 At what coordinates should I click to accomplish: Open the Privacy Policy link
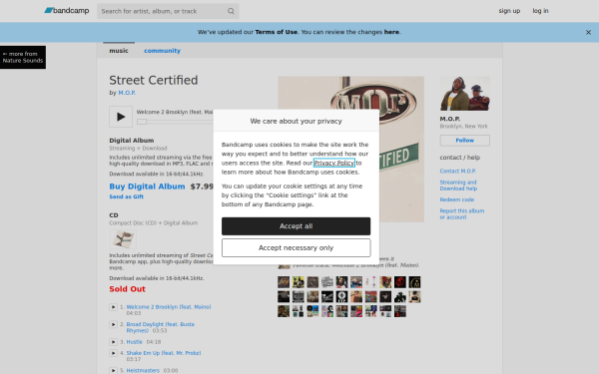coord(334,163)
